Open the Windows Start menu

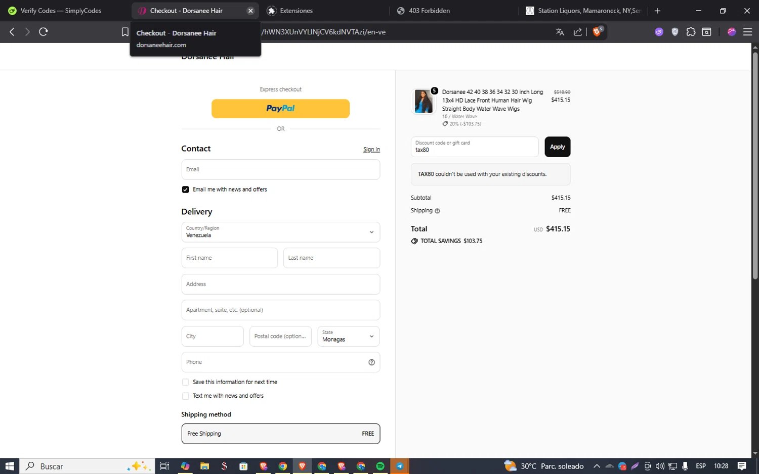9,466
